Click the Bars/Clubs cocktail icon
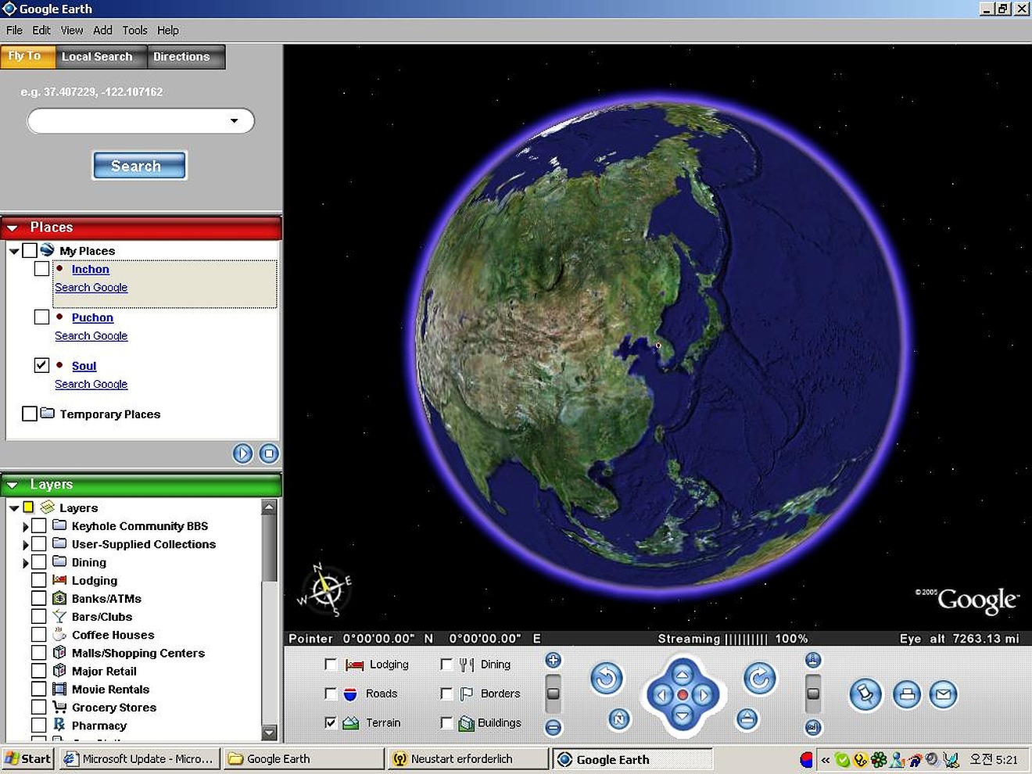 click(x=59, y=616)
